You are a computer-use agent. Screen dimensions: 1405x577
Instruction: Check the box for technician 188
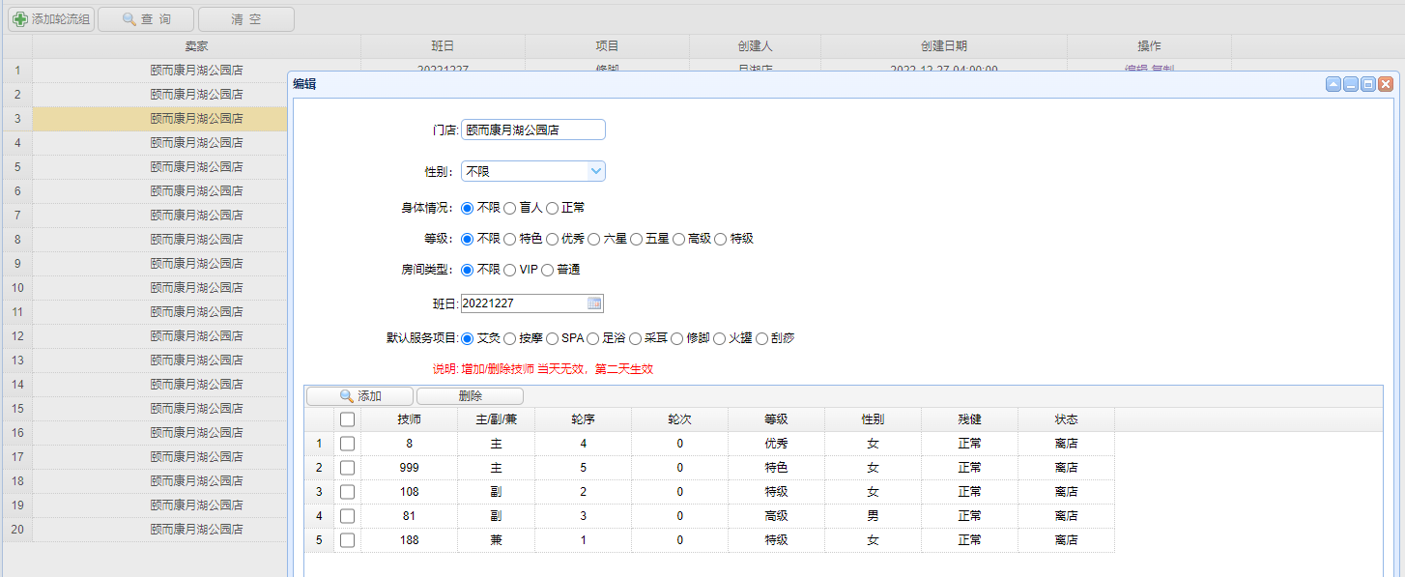(x=348, y=540)
